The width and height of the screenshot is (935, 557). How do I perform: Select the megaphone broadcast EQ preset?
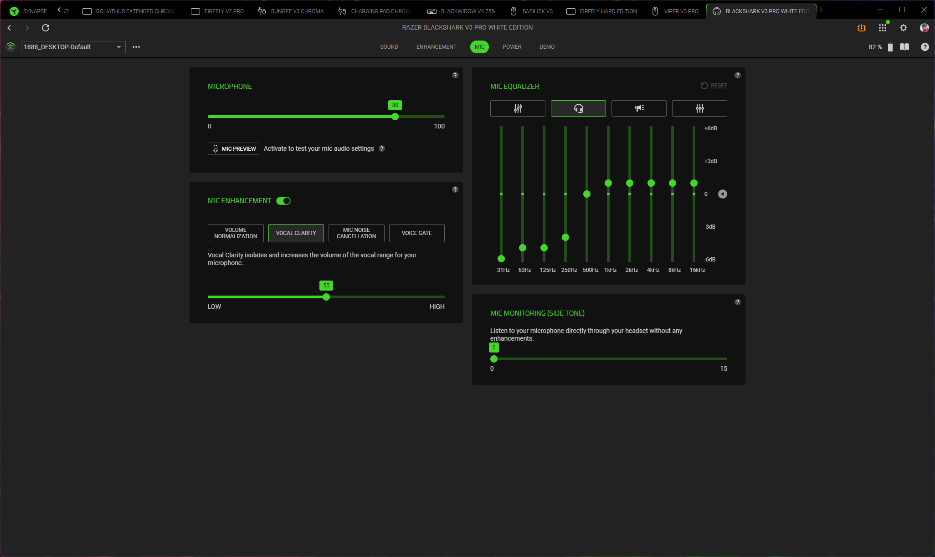638,108
